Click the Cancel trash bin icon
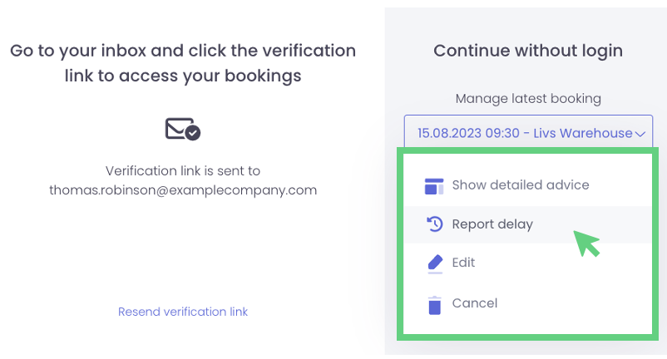The image size is (667, 359). (434, 304)
